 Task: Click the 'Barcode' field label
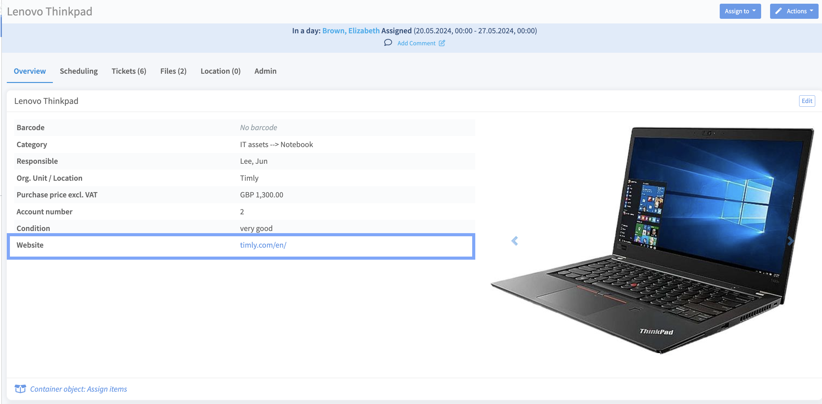pos(30,127)
